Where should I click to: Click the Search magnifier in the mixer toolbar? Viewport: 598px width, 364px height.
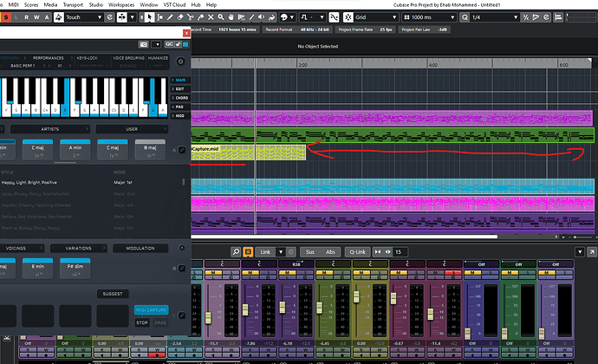point(236,252)
